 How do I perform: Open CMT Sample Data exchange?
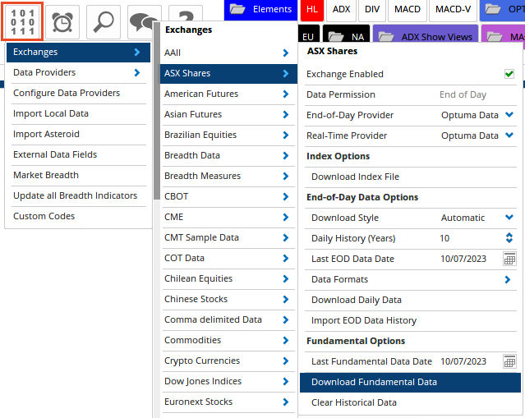[x=228, y=237]
